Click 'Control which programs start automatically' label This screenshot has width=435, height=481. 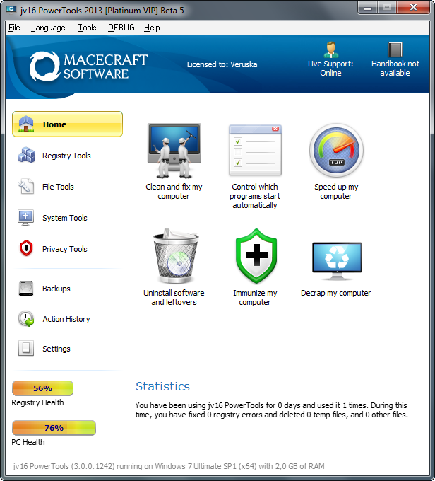[255, 196]
